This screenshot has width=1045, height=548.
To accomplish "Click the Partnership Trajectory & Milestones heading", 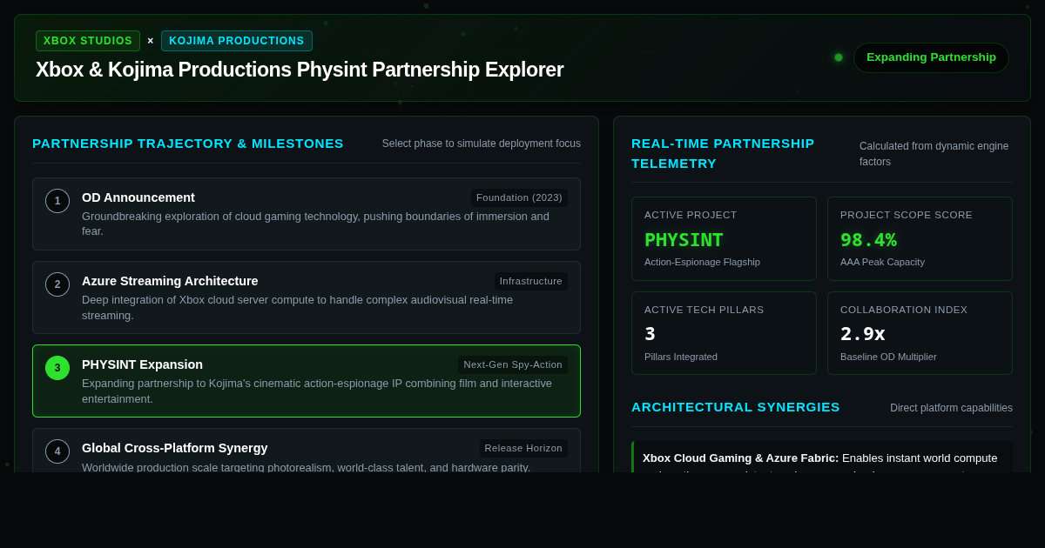I will point(188,144).
